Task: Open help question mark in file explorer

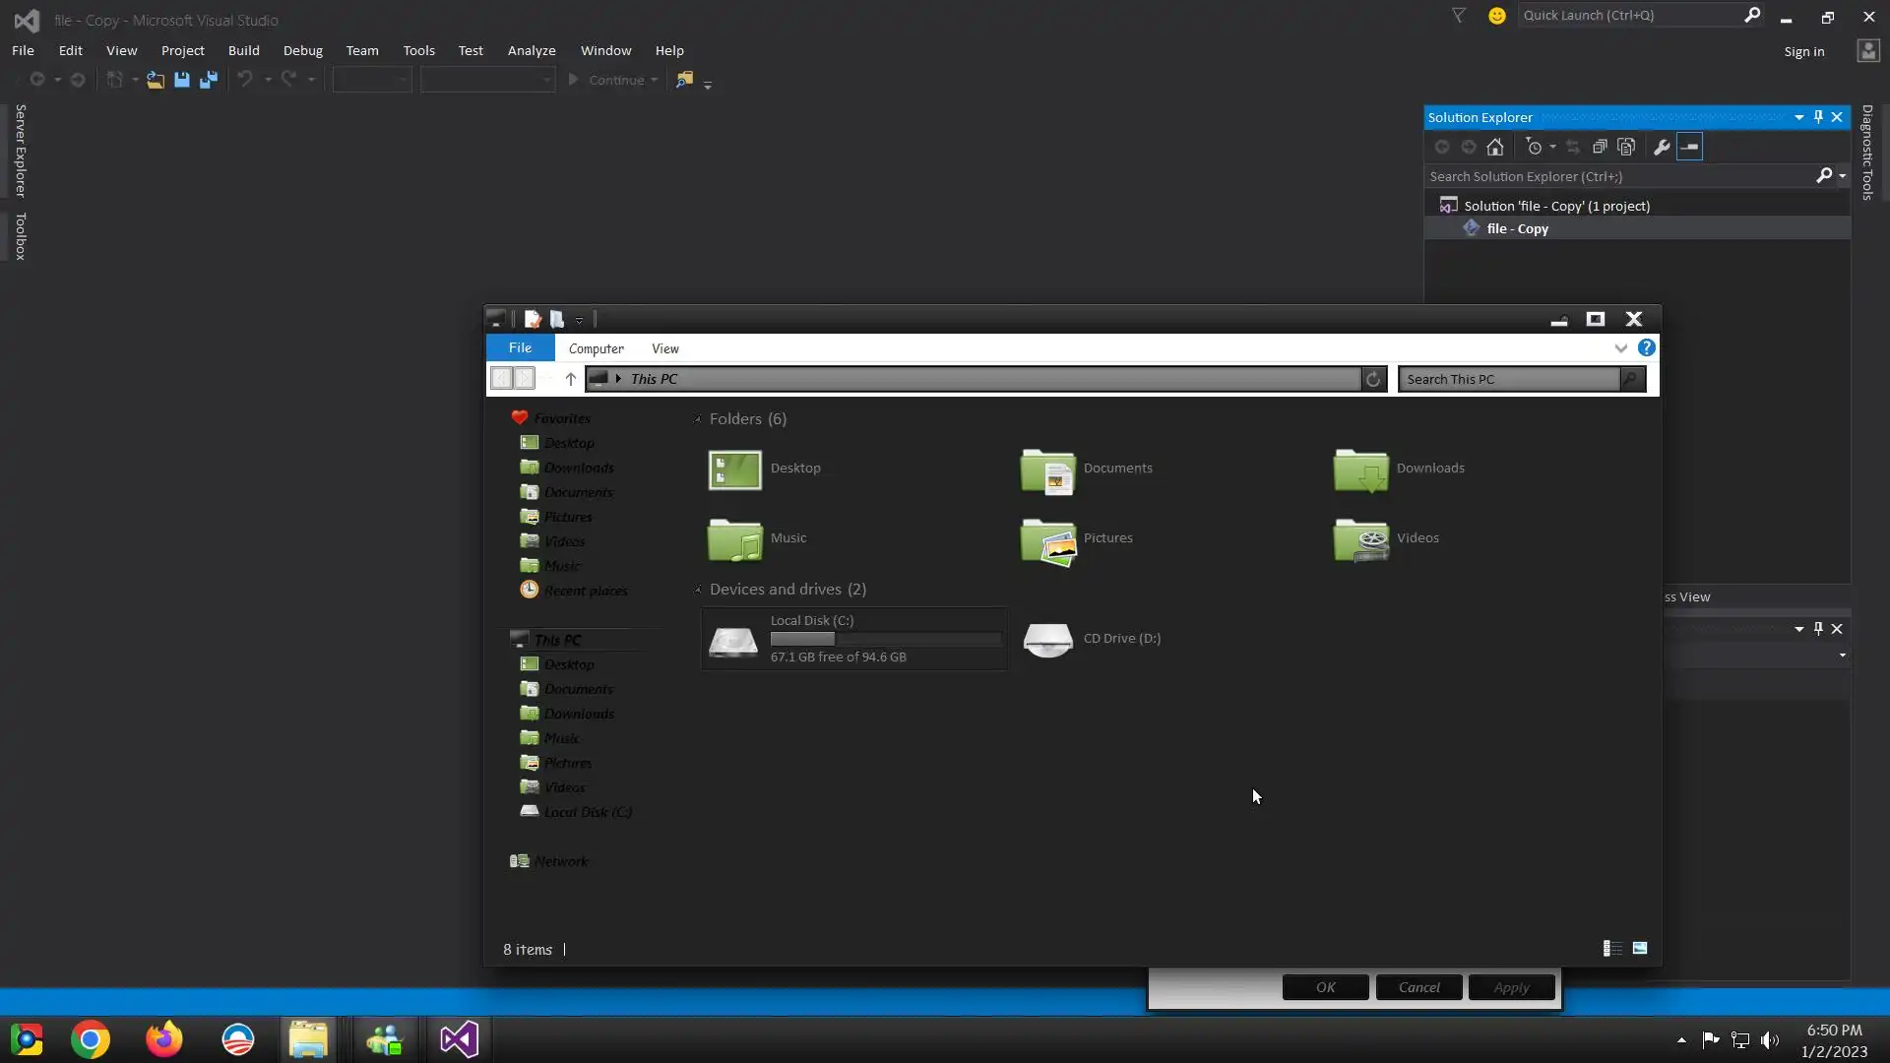Action: [1646, 348]
